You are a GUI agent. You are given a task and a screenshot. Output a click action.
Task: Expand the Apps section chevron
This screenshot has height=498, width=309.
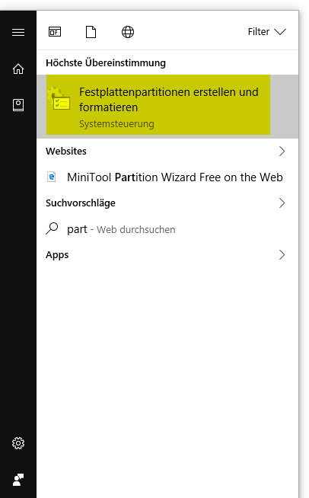[282, 255]
